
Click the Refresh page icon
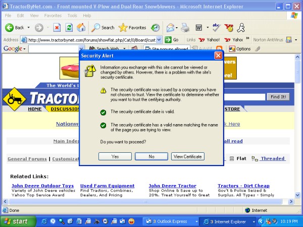point(69,28)
